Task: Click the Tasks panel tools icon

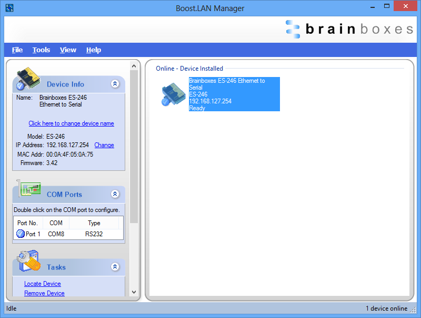Action: point(29,261)
